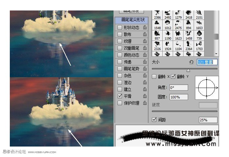Enable 颜色动态 checkbox
The width and height of the screenshot is (229, 157).
(120, 55)
